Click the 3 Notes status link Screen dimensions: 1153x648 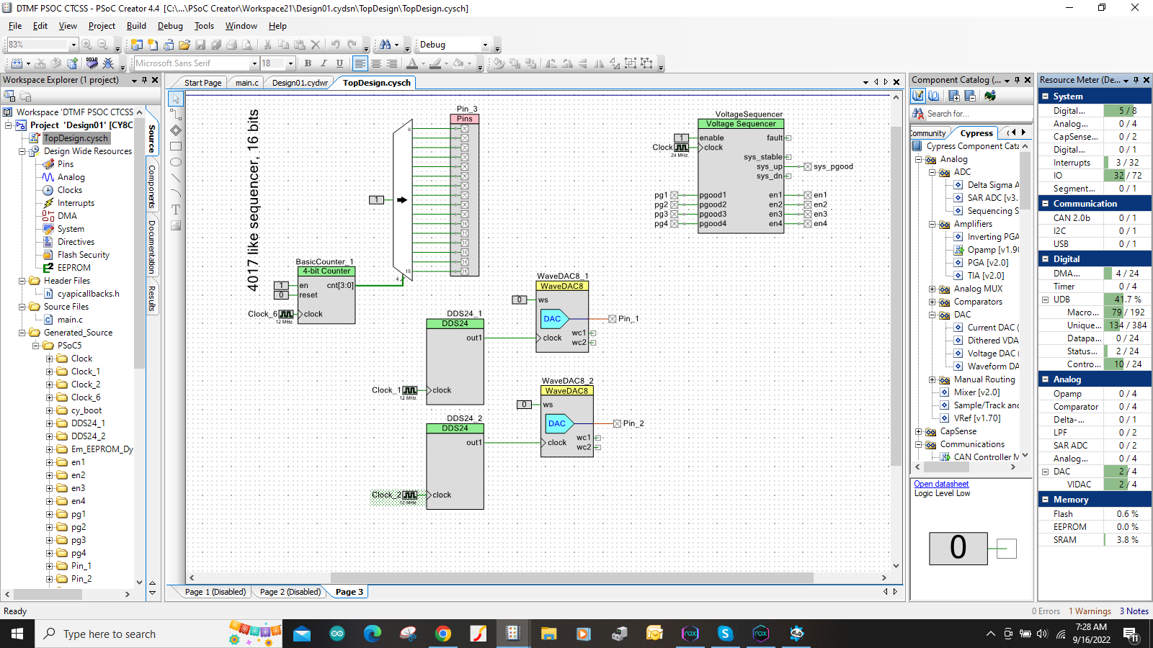1134,611
